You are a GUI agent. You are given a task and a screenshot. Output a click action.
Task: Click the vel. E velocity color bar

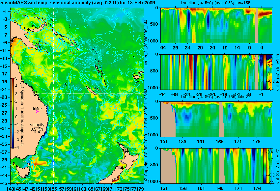click(x=265, y=72)
